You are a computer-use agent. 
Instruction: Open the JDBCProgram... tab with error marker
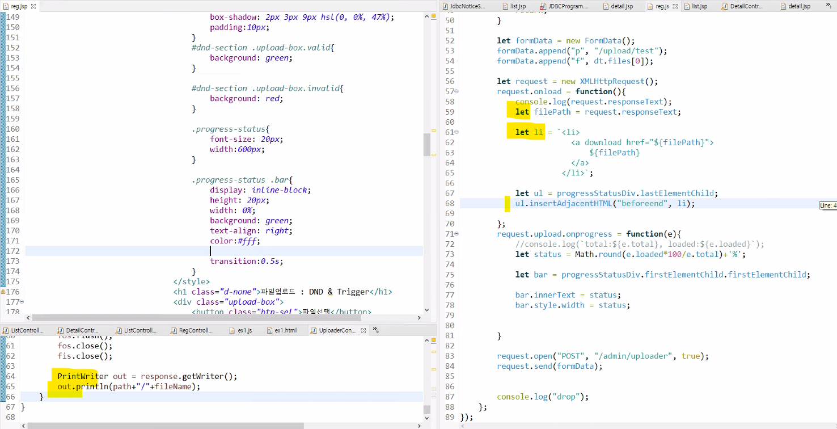pos(564,6)
